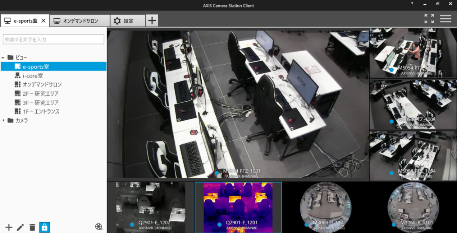The height and width of the screenshot is (233, 457).
Task: Select the M3068-P_1102 fisheye camera feed
Action: pyautogui.click(x=326, y=207)
